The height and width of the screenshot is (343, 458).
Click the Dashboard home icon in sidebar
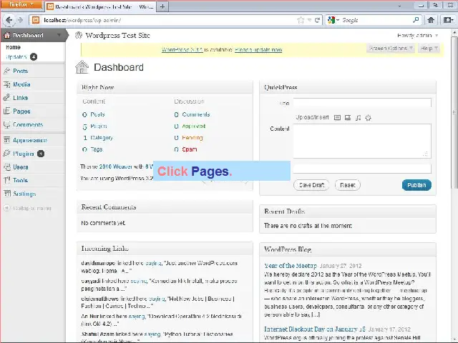(x=7, y=35)
